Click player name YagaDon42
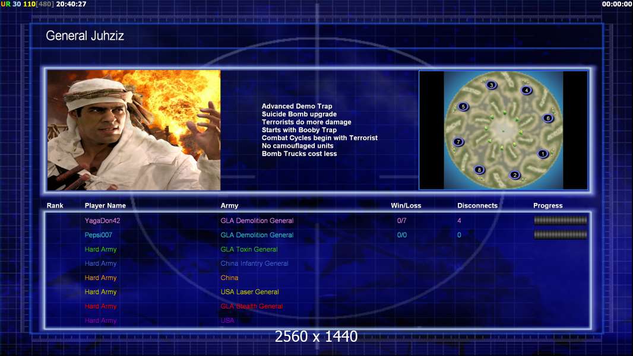This screenshot has height=356, width=633. (102, 221)
